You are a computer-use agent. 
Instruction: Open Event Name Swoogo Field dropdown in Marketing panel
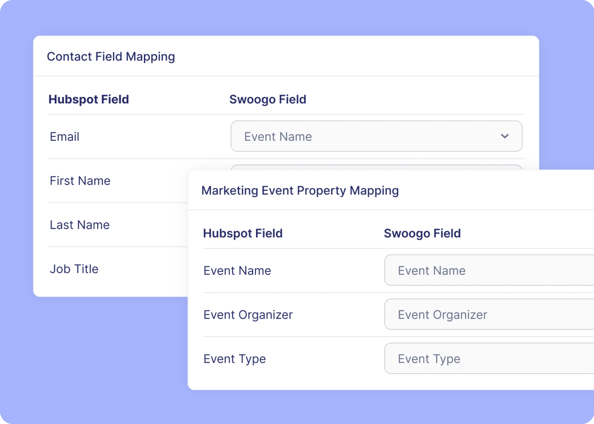(489, 270)
